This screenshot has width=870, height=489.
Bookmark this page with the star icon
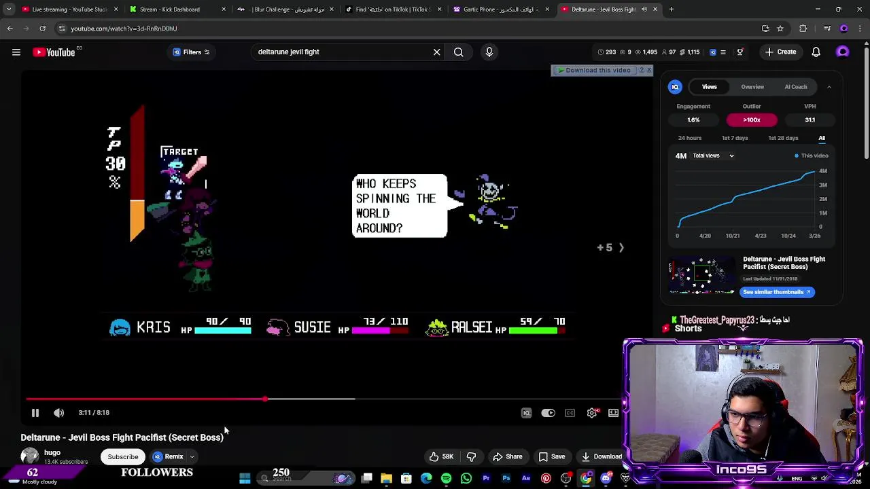tap(780, 29)
